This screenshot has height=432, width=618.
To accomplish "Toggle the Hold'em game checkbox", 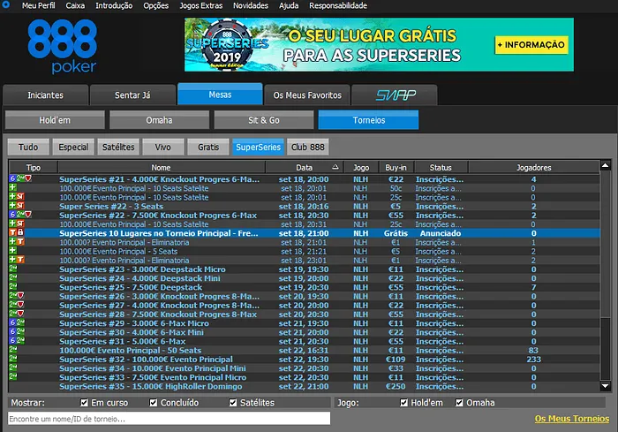I will [403, 403].
